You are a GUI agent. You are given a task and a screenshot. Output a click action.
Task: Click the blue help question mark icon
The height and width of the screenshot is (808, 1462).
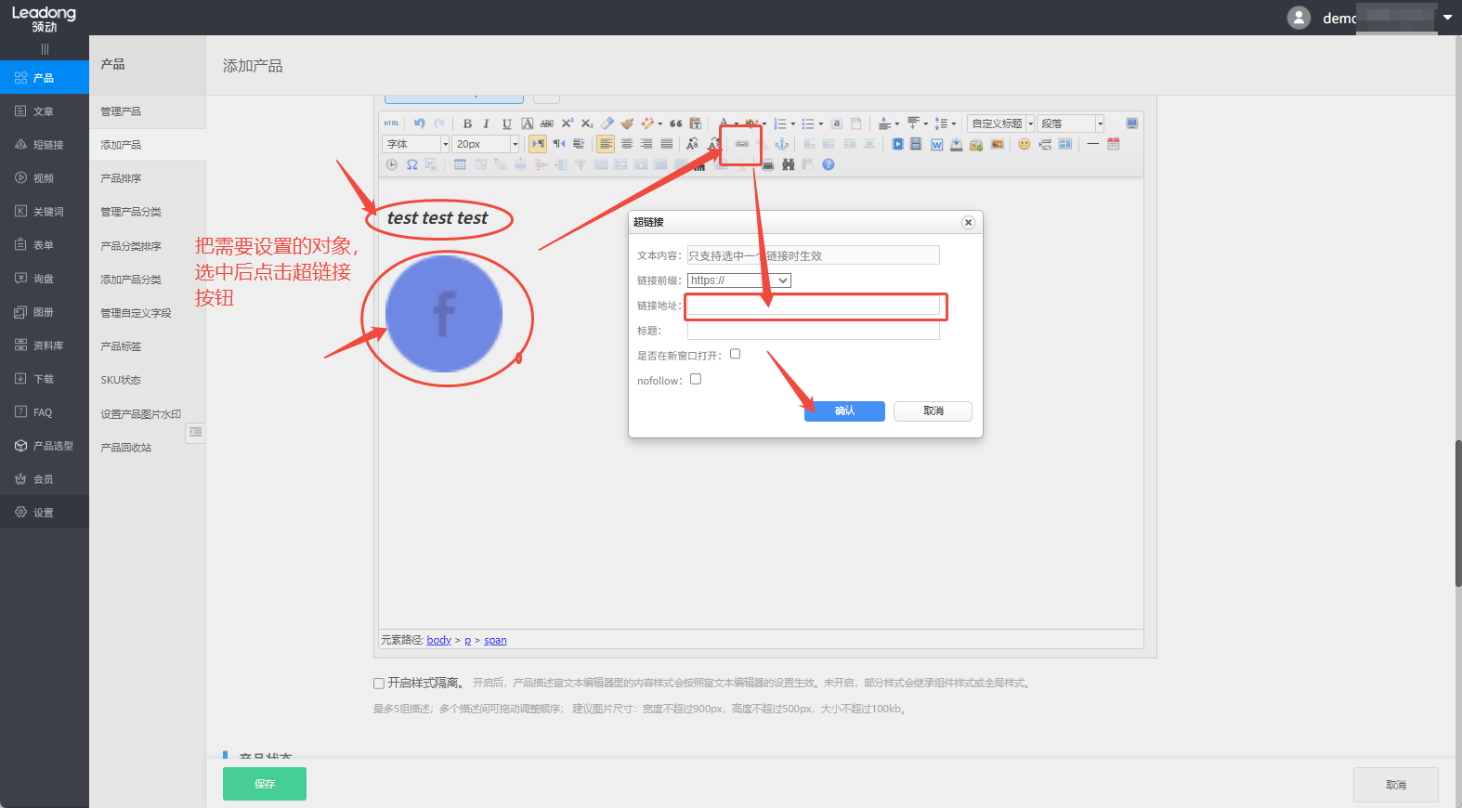pos(829,164)
